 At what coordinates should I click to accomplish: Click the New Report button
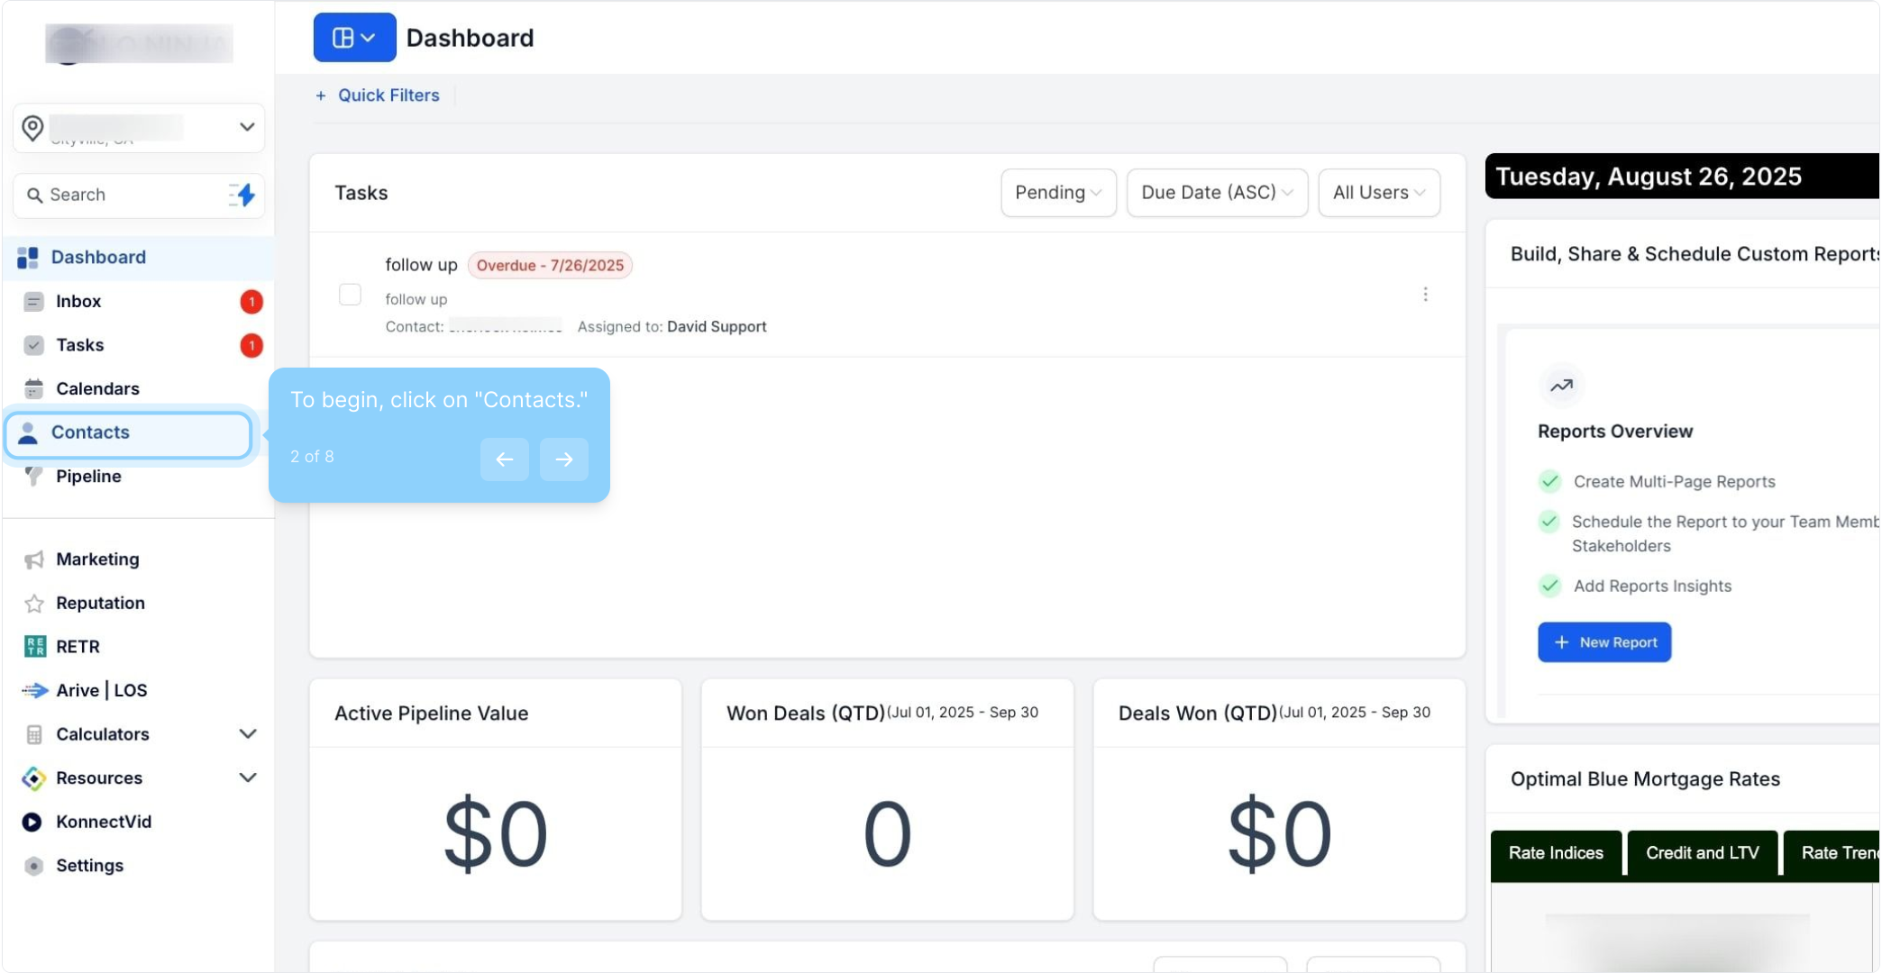click(1604, 642)
